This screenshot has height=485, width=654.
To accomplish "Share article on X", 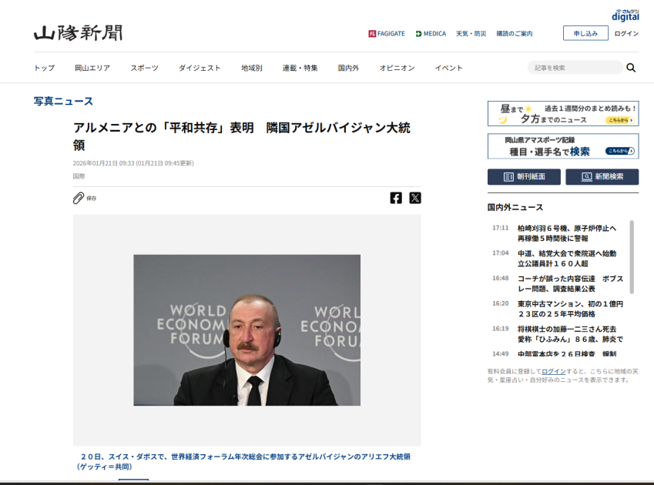I will (415, 198).
